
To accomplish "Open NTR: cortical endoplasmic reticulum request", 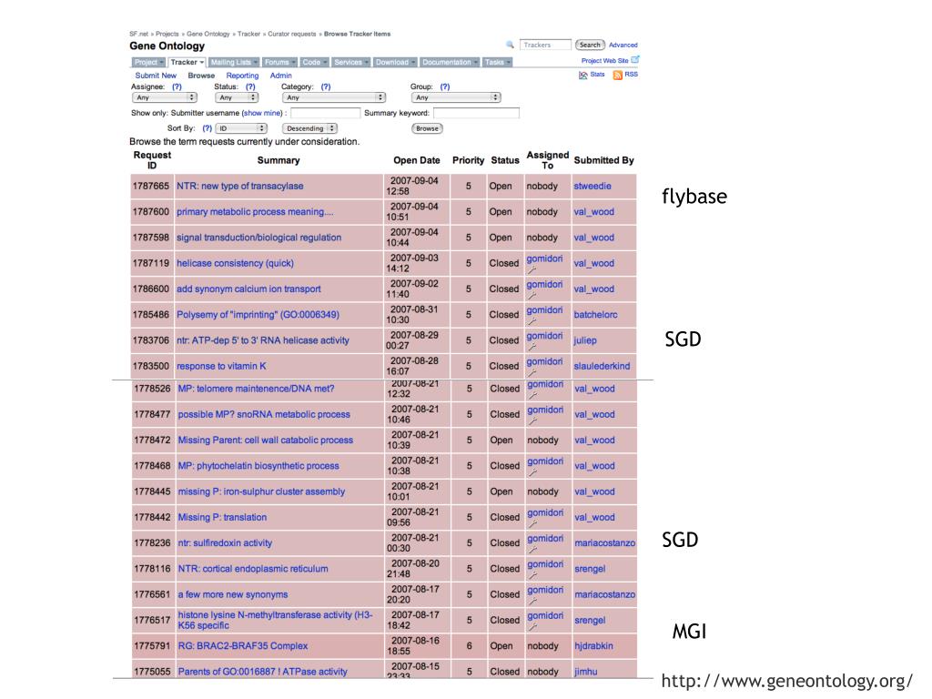I will pos(253,569).
